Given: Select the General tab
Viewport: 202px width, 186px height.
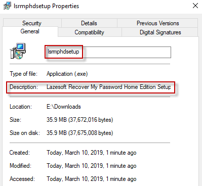Looking at the screenshot, I should pyautogui.click(x=30, y=31).
